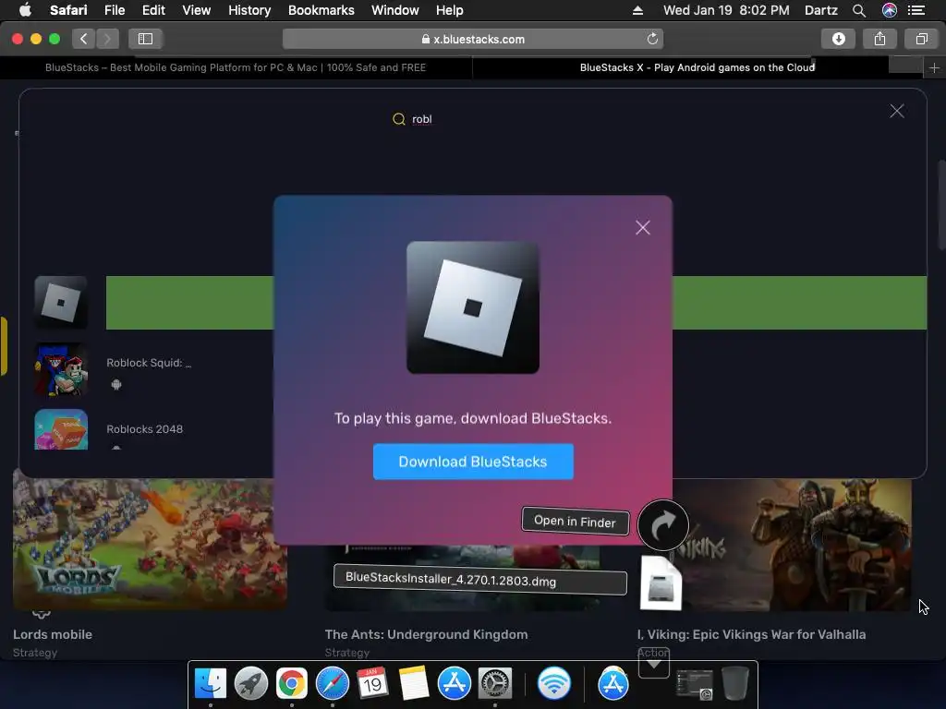The width and height of the screenshot is (946, 709).
Task: Open the History menu
Action: (x=249, y=10)
